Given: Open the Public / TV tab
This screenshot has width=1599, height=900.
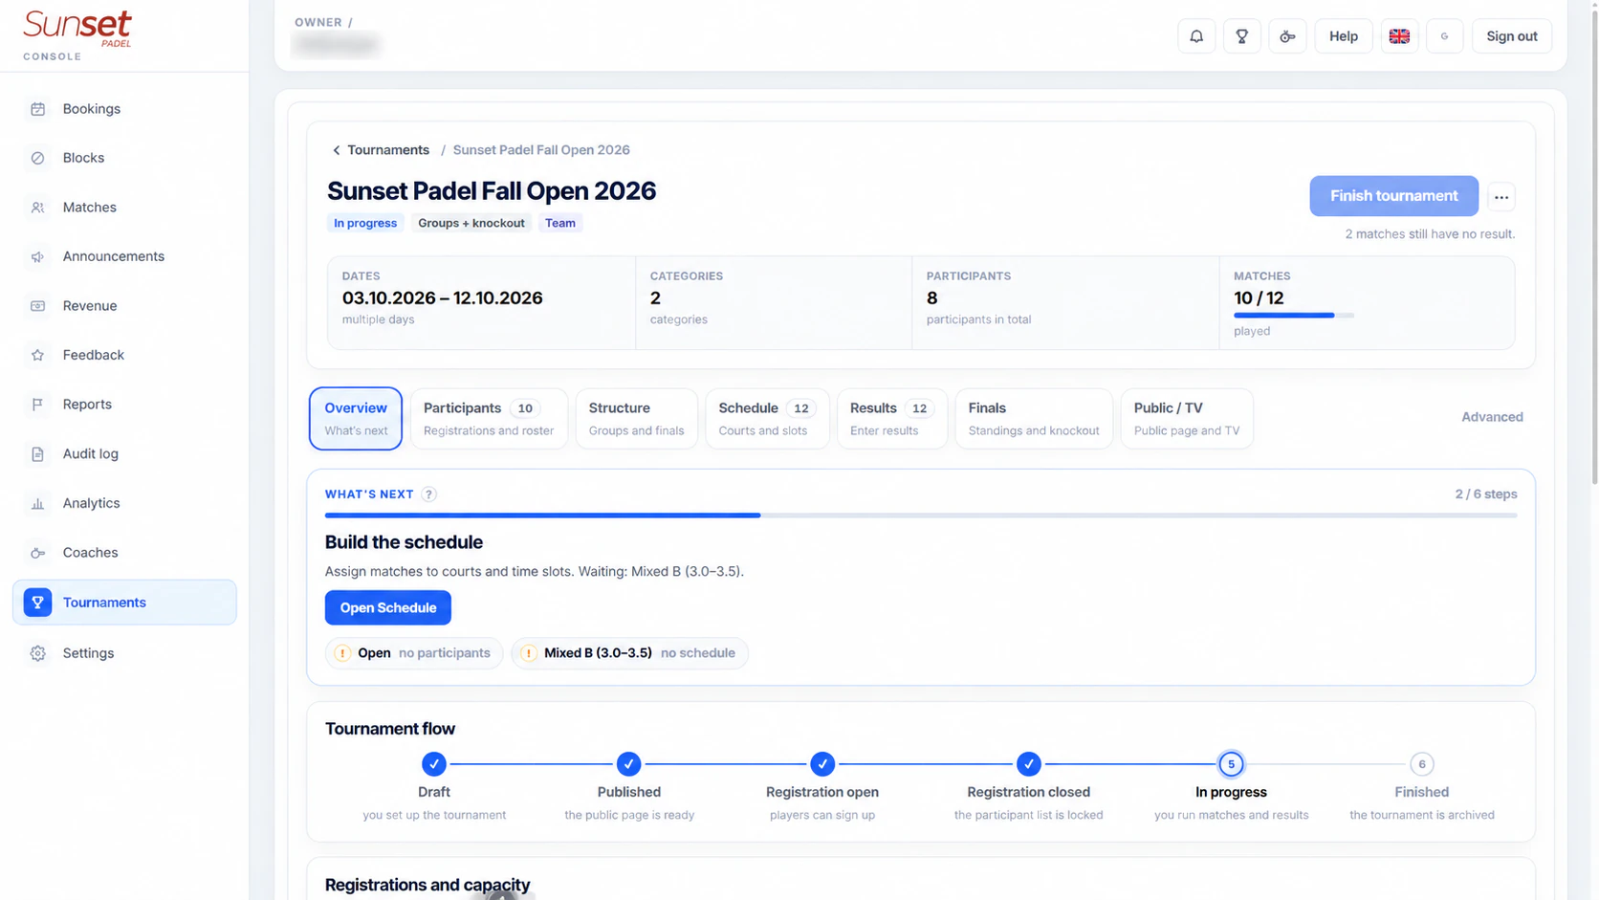Looking at the screenshot, I should click(x=1187, y=418).
